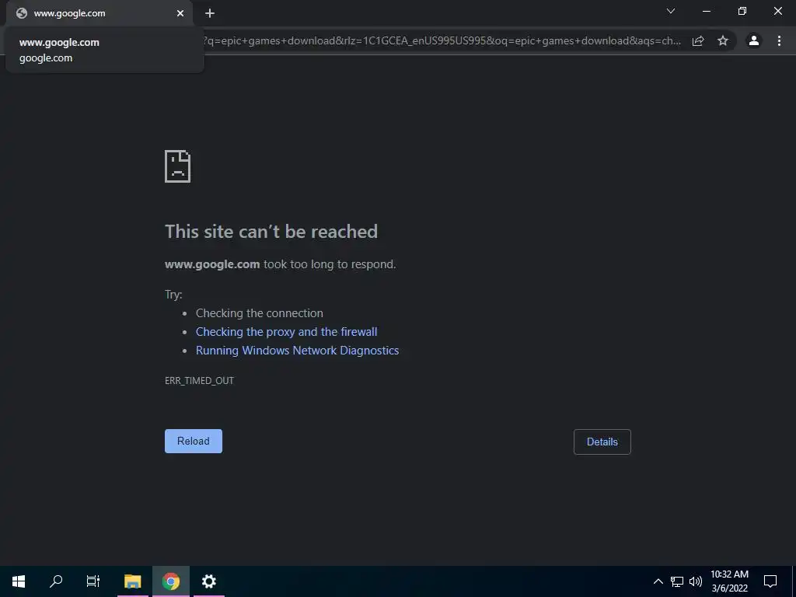
Task: Click 'This site can't be reached' heading
Action: coord(271,232)
